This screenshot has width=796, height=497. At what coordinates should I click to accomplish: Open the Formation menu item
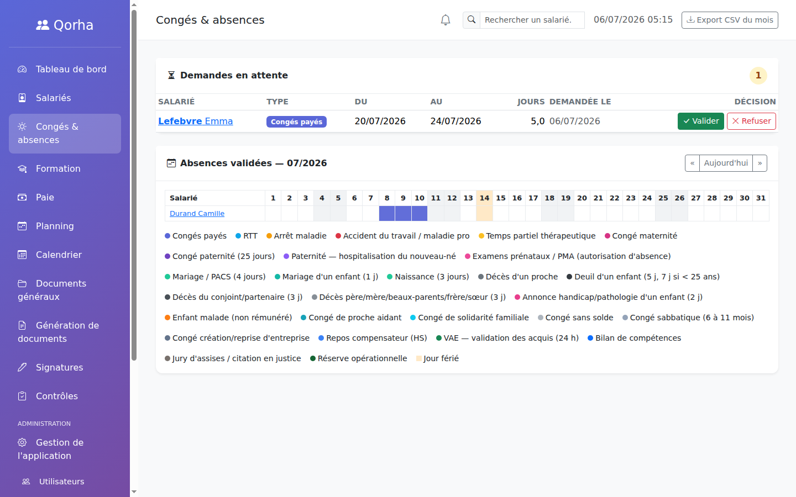coord(65,168)
